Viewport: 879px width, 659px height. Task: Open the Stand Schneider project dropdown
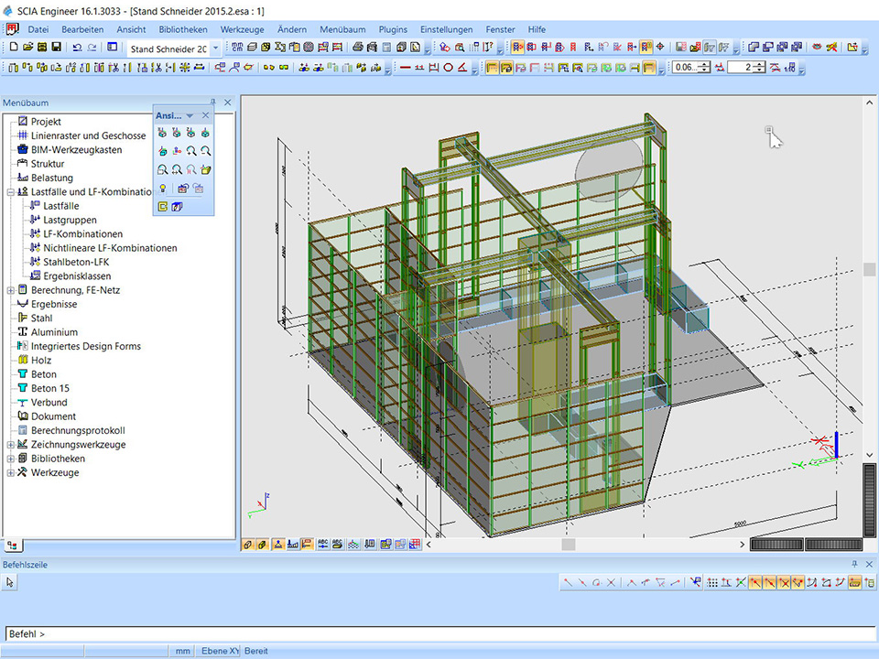[216, 48]
